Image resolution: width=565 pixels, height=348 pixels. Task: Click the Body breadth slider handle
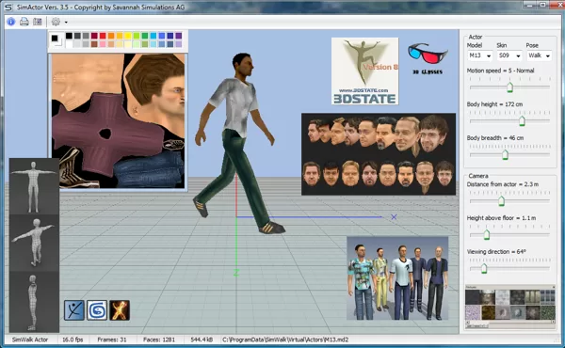tap(505, 155)
